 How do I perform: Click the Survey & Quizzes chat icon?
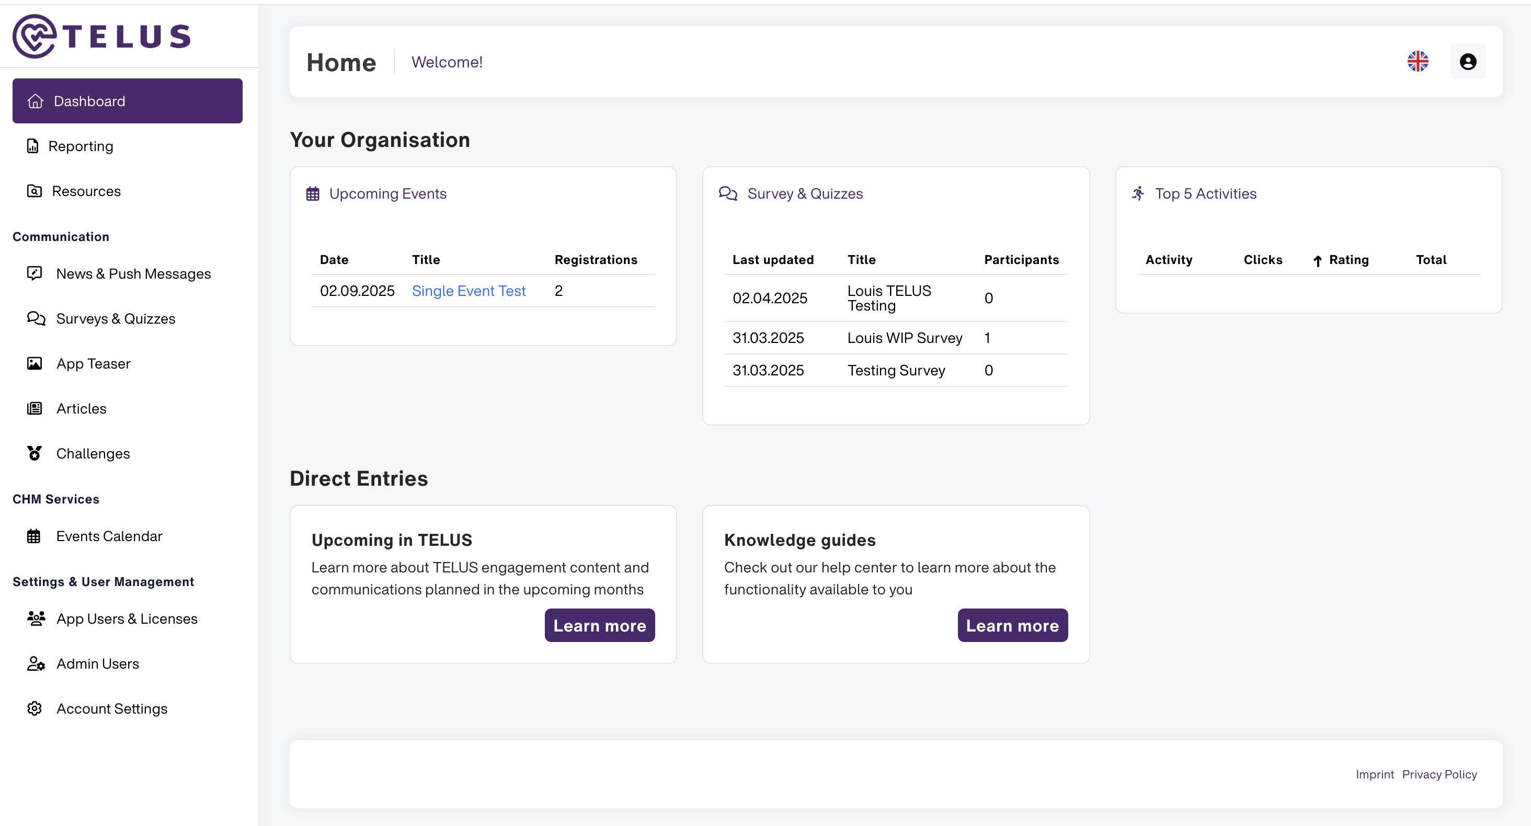(x=727, y=194)
